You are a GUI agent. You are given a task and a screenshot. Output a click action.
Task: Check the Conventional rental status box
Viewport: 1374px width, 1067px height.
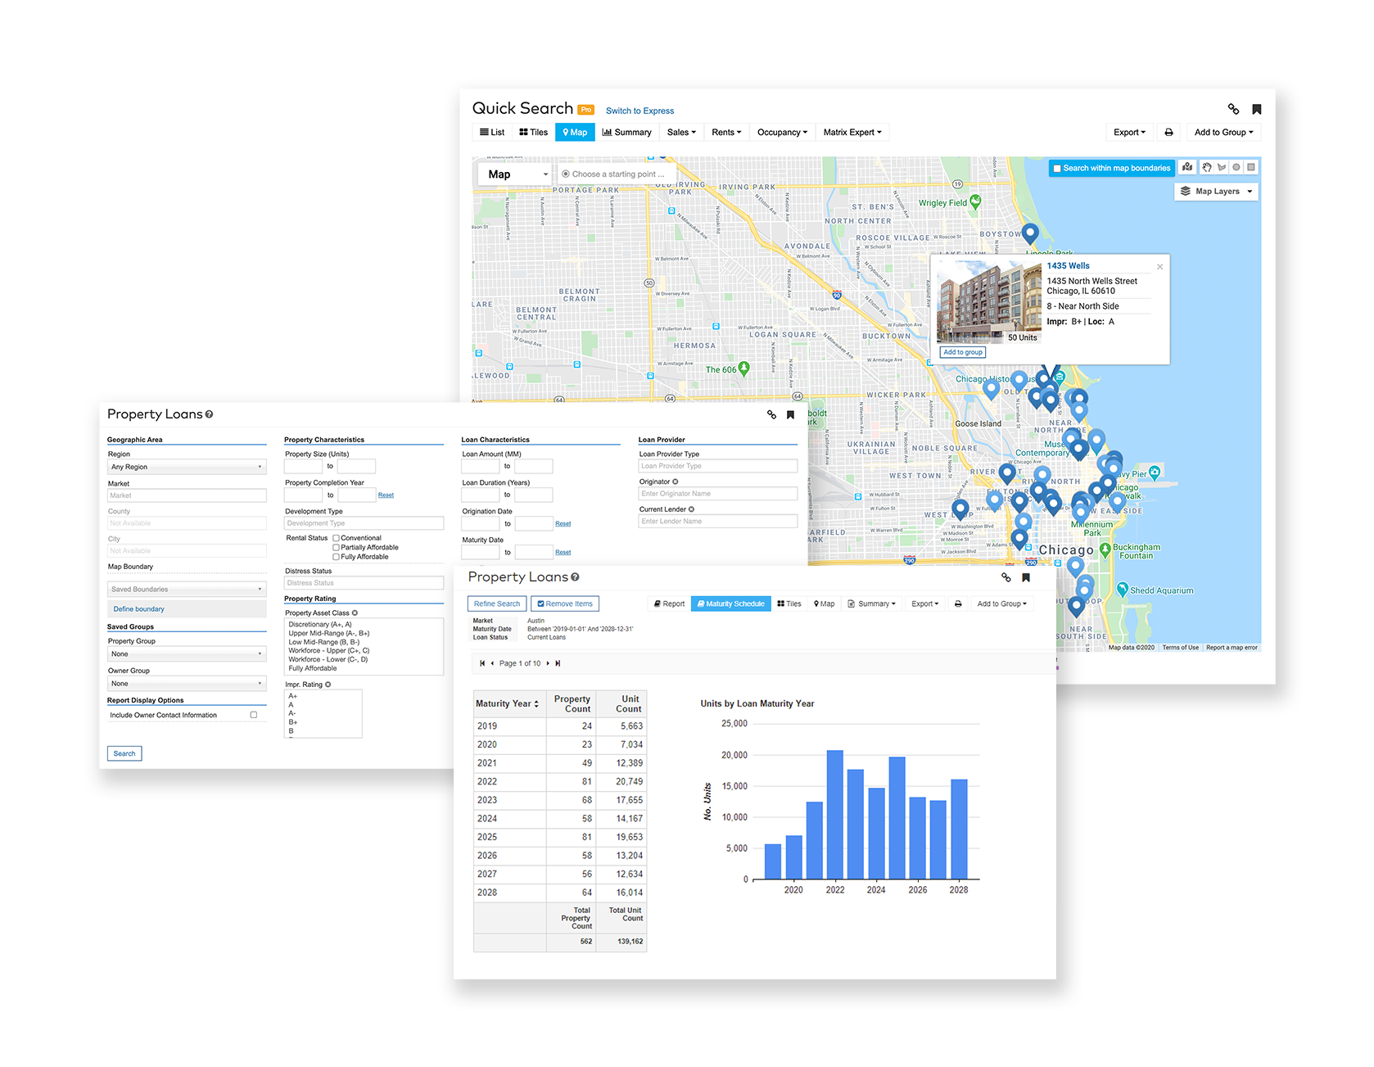click(x=336, y=538)
